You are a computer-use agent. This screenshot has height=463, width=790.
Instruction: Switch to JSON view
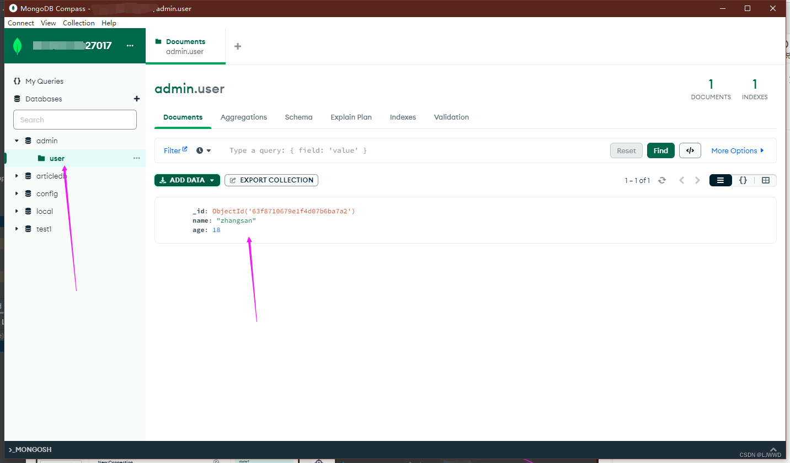pyautogui.click(x=743, y=180)
